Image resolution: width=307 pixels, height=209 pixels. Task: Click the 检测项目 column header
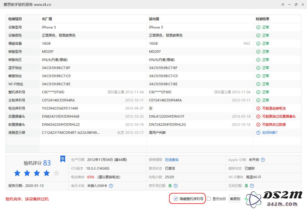pos(15,19)
